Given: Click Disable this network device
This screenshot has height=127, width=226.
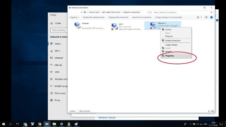Looking at the screenshot, I should pyautogui.click(x=94, y=17).
